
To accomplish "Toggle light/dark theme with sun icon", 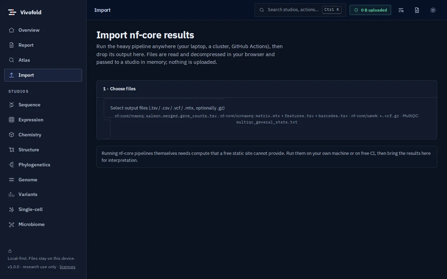I will [x=433, y=10].
